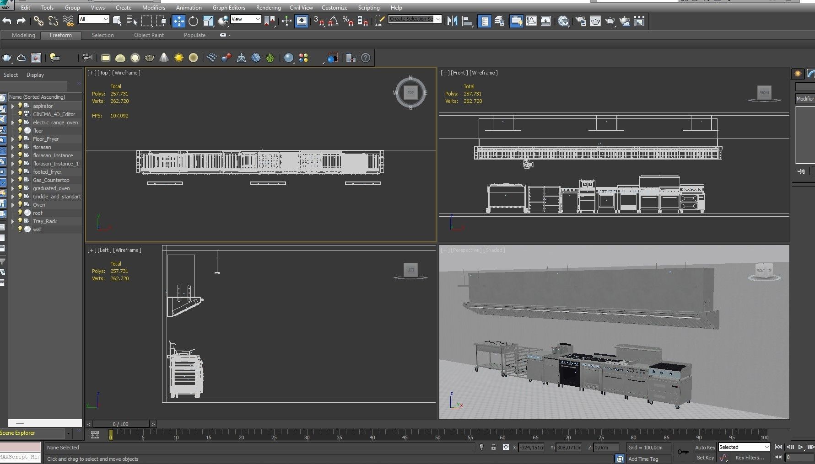Click the Set Key button

pyautogui.click(x=705, y=458)
